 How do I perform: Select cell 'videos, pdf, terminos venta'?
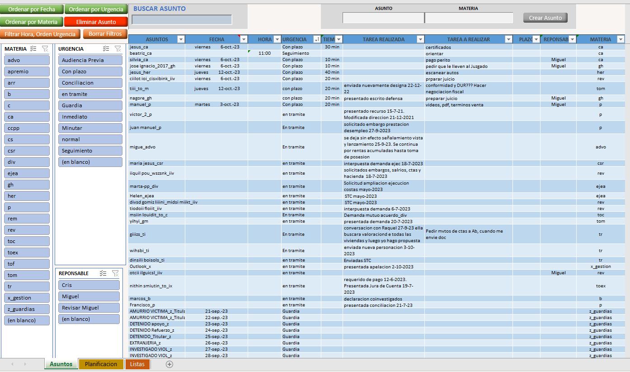(x=469, y=105)
